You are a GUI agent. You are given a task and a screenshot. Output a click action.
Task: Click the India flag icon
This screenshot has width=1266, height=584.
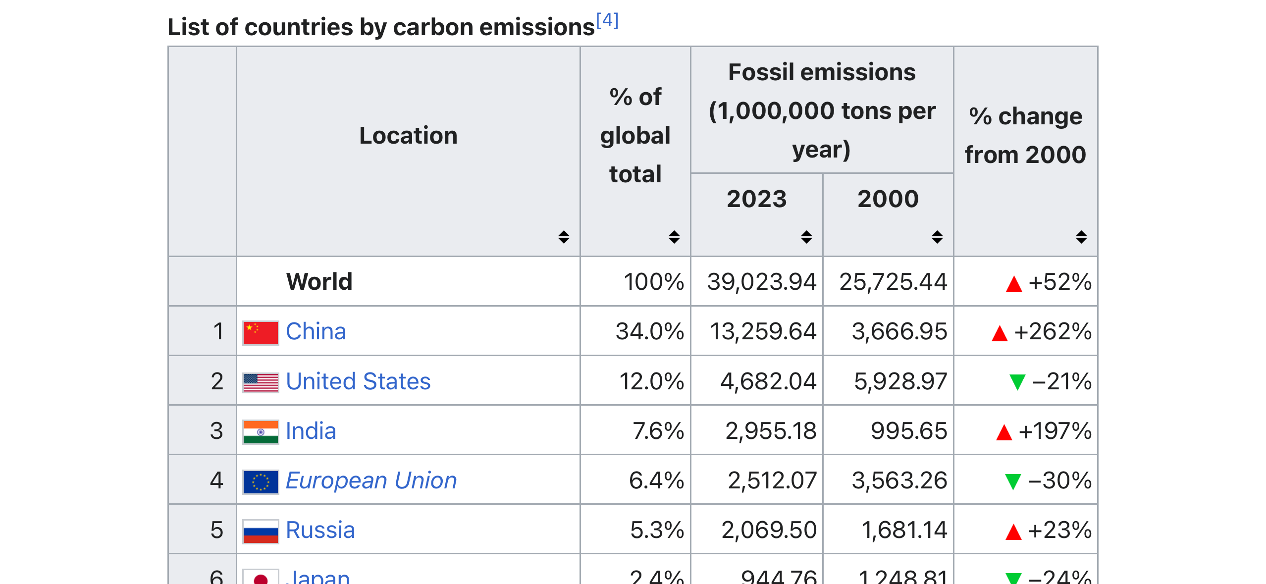tap(261, 431)
